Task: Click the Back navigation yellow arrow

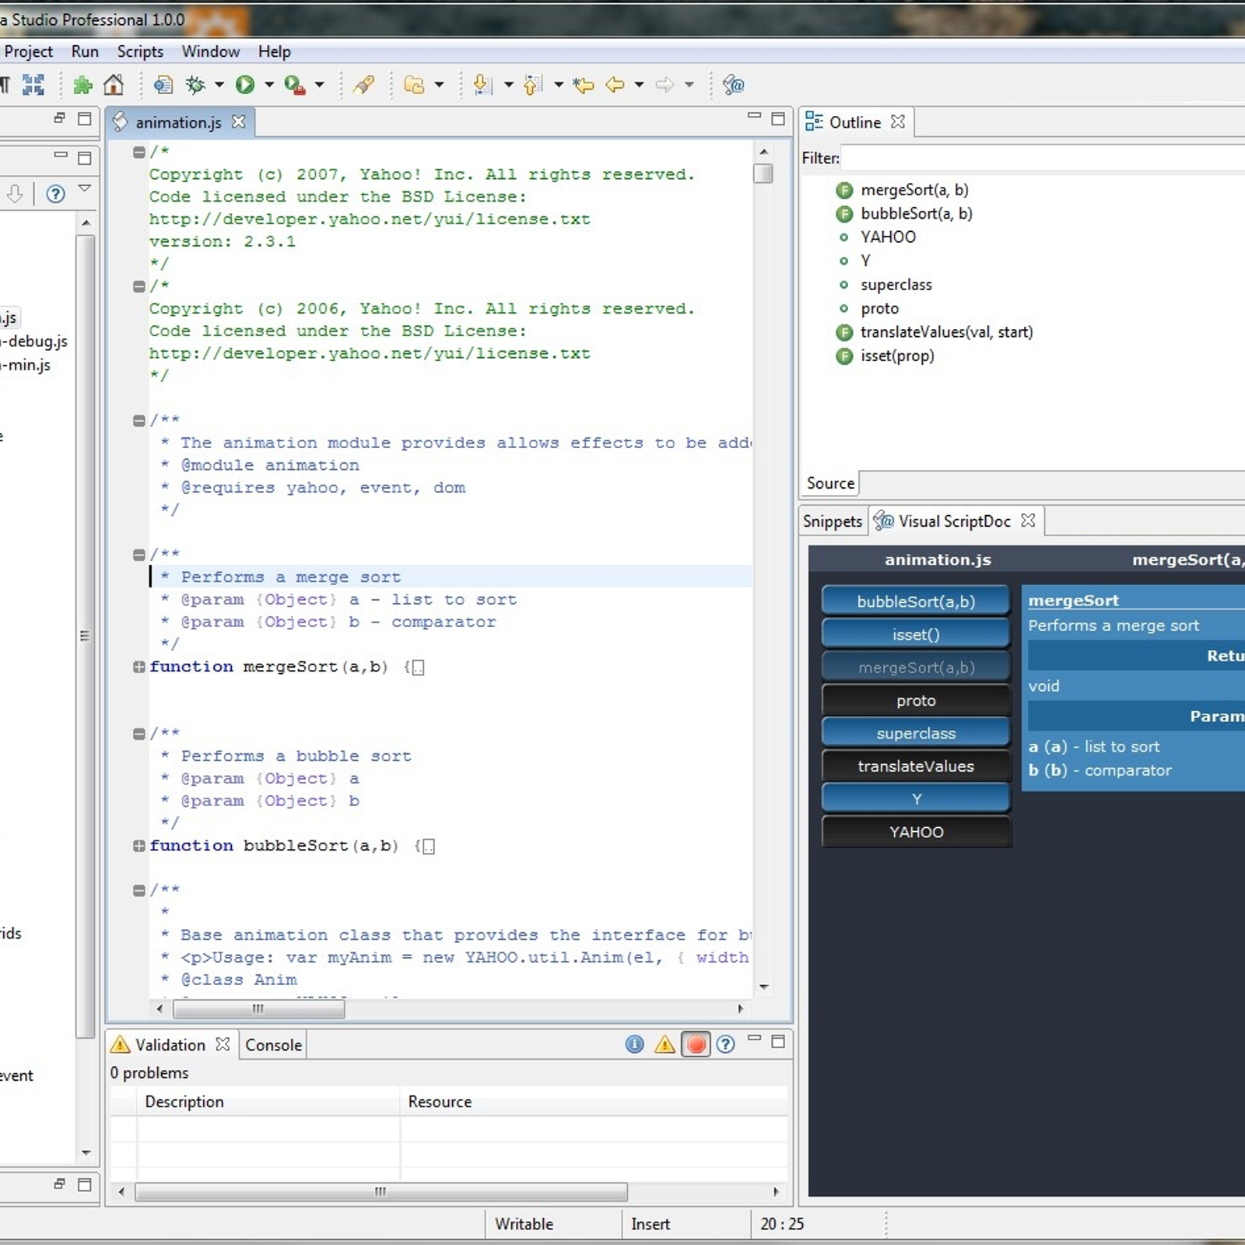Action: coord(615,84)
